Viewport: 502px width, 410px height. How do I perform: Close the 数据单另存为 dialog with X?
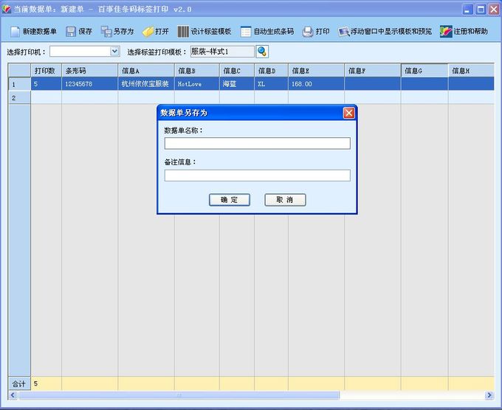tap(348, 113)
